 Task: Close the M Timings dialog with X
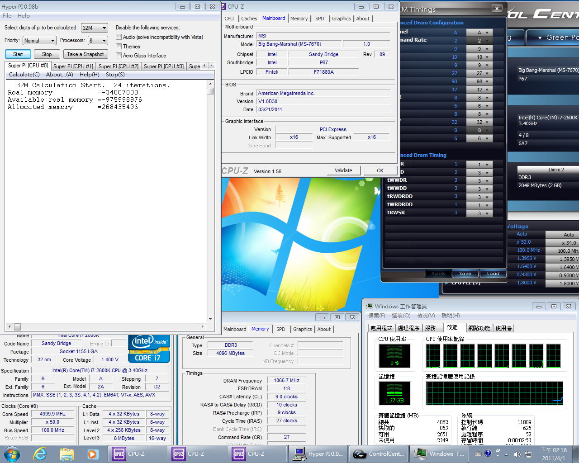pyautogui.click(x=497, y=8)
